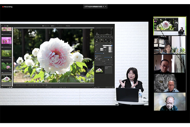
Task: Click the Photoshop button in top toolbar
Action: click(x=68, y=26)
